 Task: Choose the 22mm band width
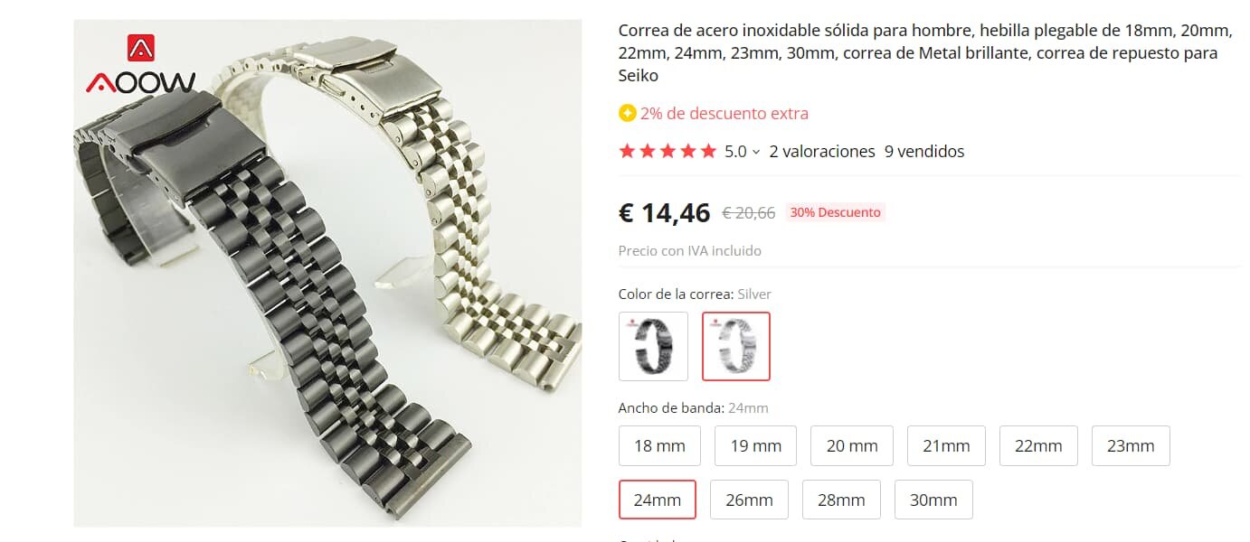pyautogui.click(x=1038, y=445)
